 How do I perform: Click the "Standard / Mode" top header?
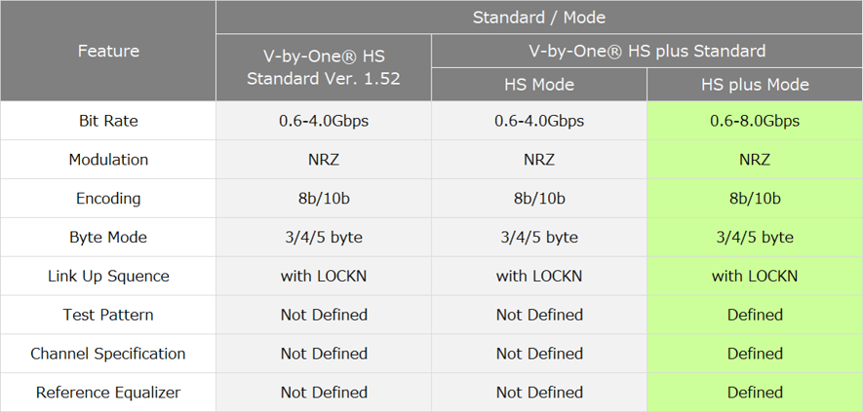pyautogui.click(x=538, y=18)
